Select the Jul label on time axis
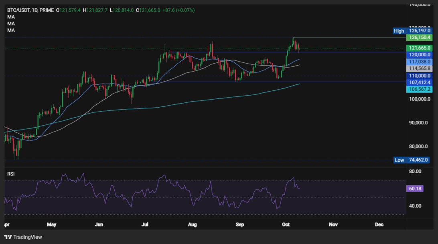Viewport: 438px width, 244px height. point(145,224)
